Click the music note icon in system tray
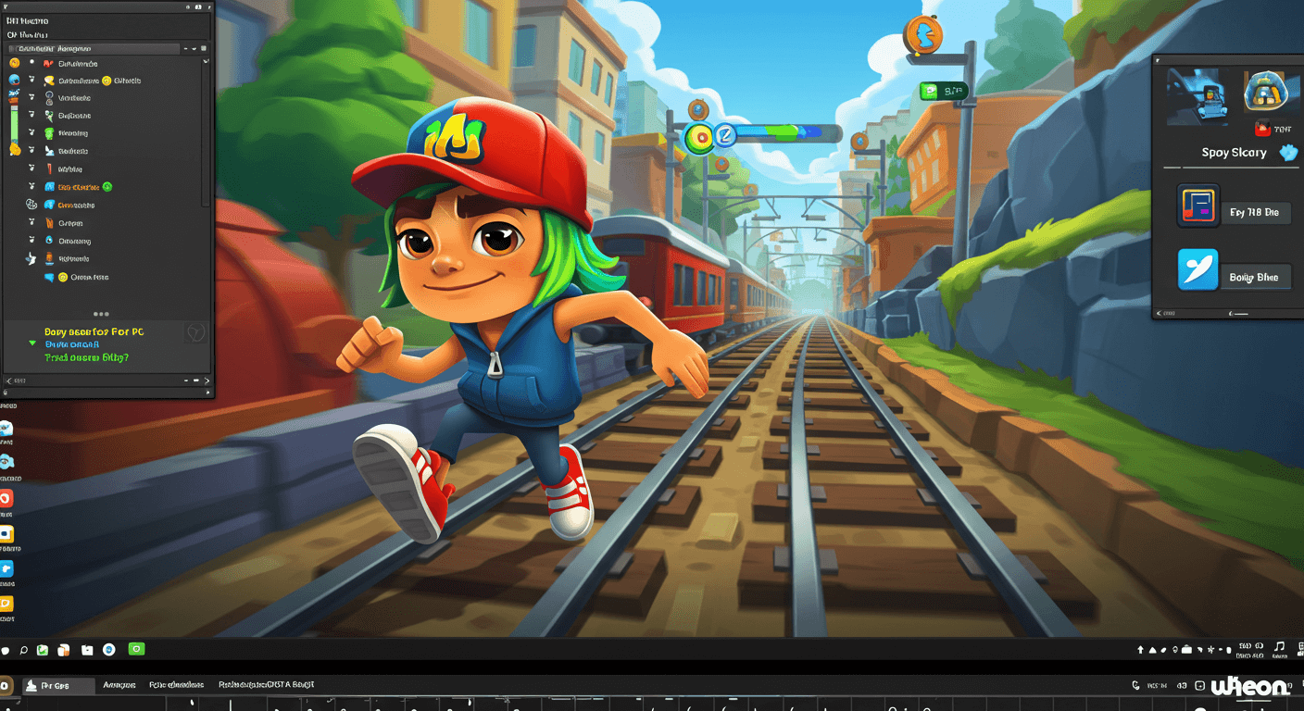1304x711 pixels. click(1279, 646)
